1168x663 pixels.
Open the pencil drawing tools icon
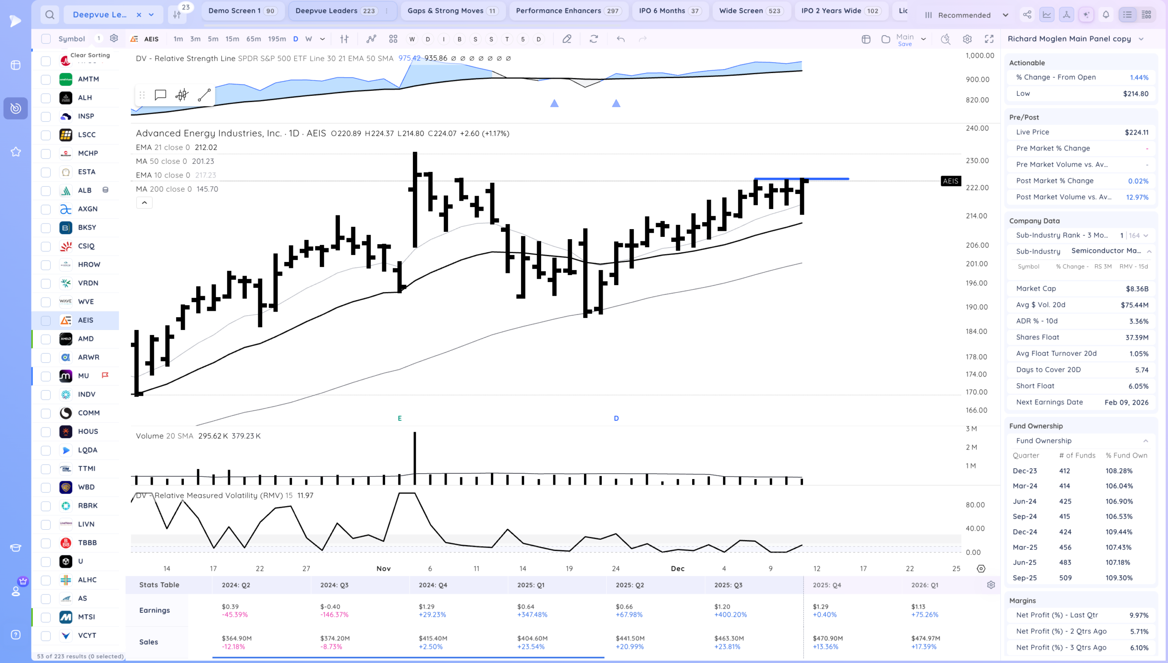click(x=567, y=39)
